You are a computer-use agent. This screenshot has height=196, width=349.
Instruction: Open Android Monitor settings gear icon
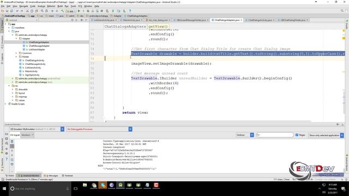tap(338, 125)
